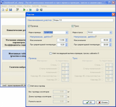Open Гасители вибрации panel in main window

pyautogui.click(x=14, y=67)
